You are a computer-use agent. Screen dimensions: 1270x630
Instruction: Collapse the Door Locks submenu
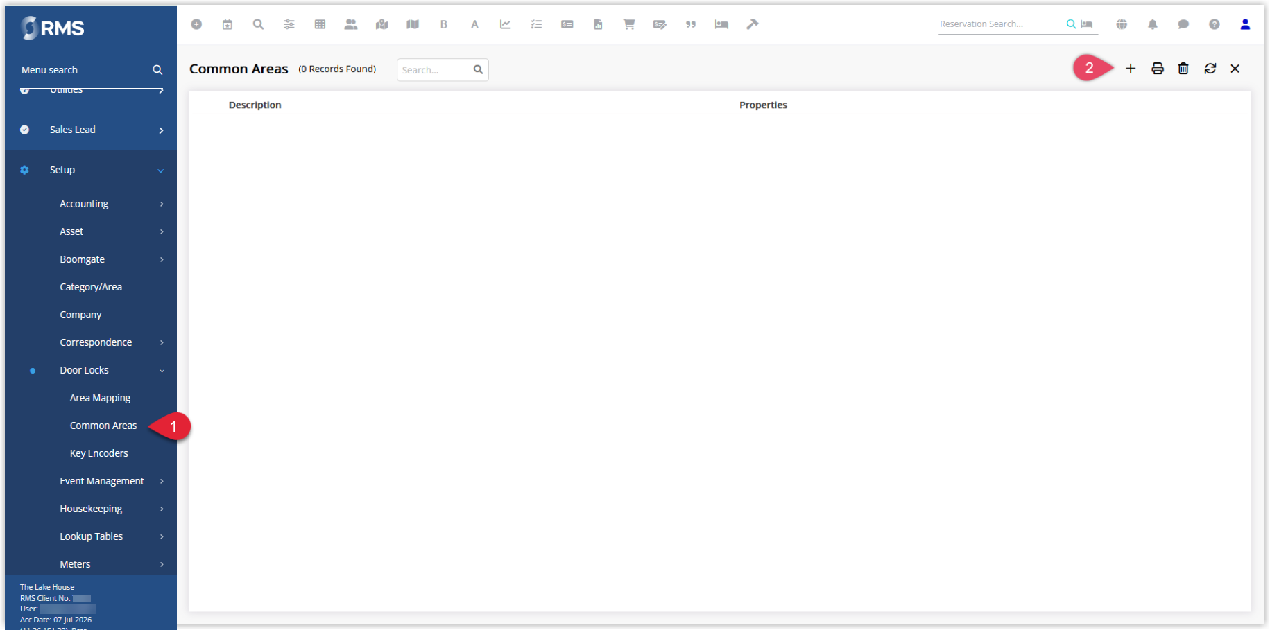tap(91, 370)
